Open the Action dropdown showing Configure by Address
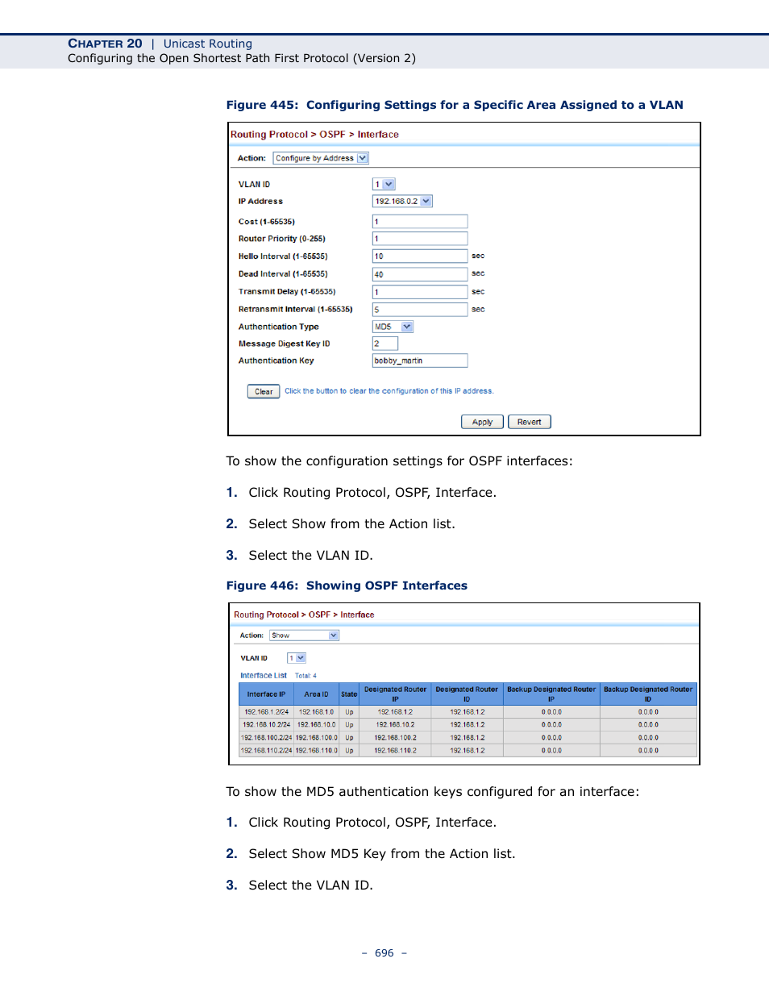The height and width of the screenshot is (996, 769). pos(321,158)
